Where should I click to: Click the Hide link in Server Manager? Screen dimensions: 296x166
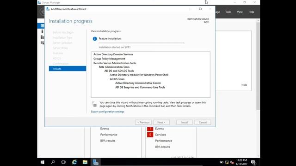(x=244, y=85)
